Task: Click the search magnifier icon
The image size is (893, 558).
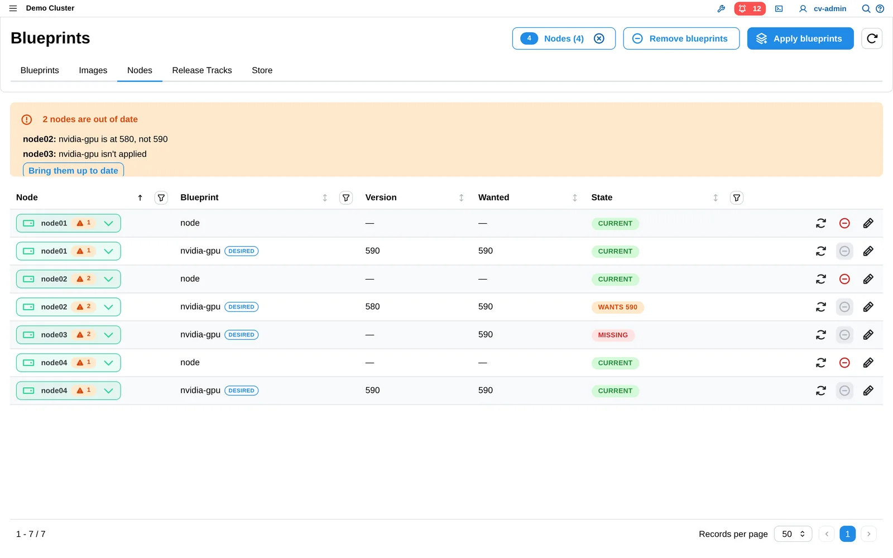Action: point(866,8)
